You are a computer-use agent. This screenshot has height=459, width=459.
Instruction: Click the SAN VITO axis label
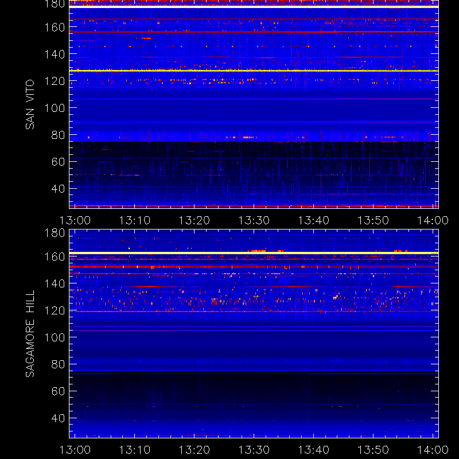pos(30,104)
